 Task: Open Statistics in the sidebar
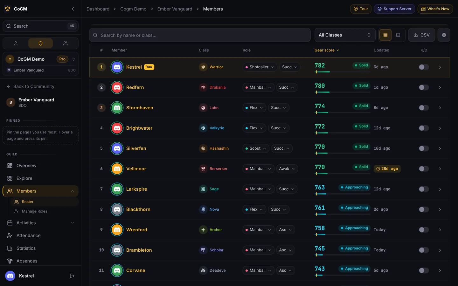coord(40,248)
